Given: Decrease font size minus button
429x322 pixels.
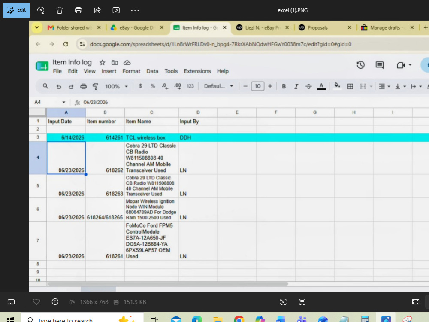Looking at the screenshot, I should coord(245,86).
